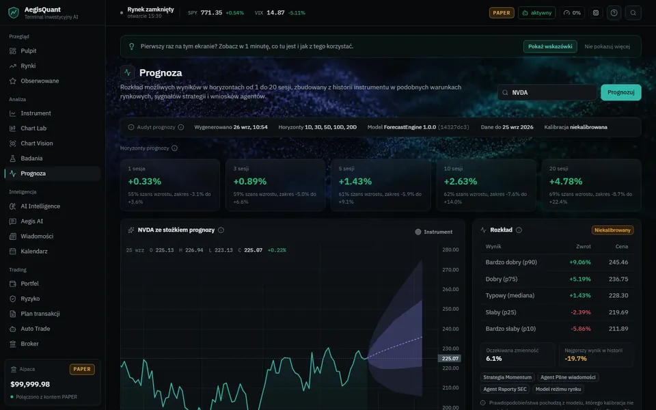
Task: Click info icon beside NVDA ze stożkiem prognozy
Action: [x=221, y=230]
